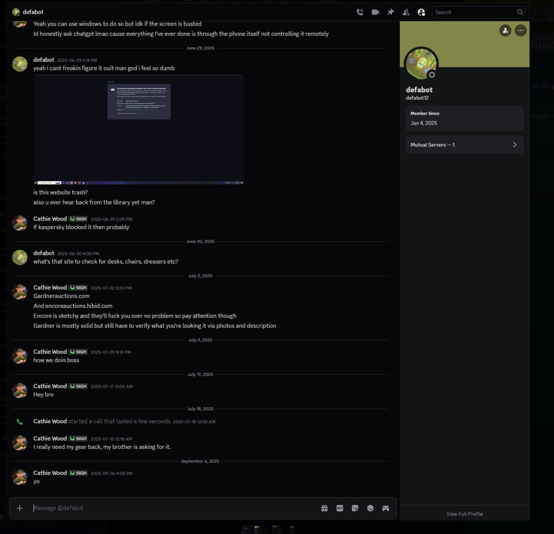The image size is (554, 534).
Task: Focus the Message @defabot input field
Action: pyautogui.click(x=170, y=508)
